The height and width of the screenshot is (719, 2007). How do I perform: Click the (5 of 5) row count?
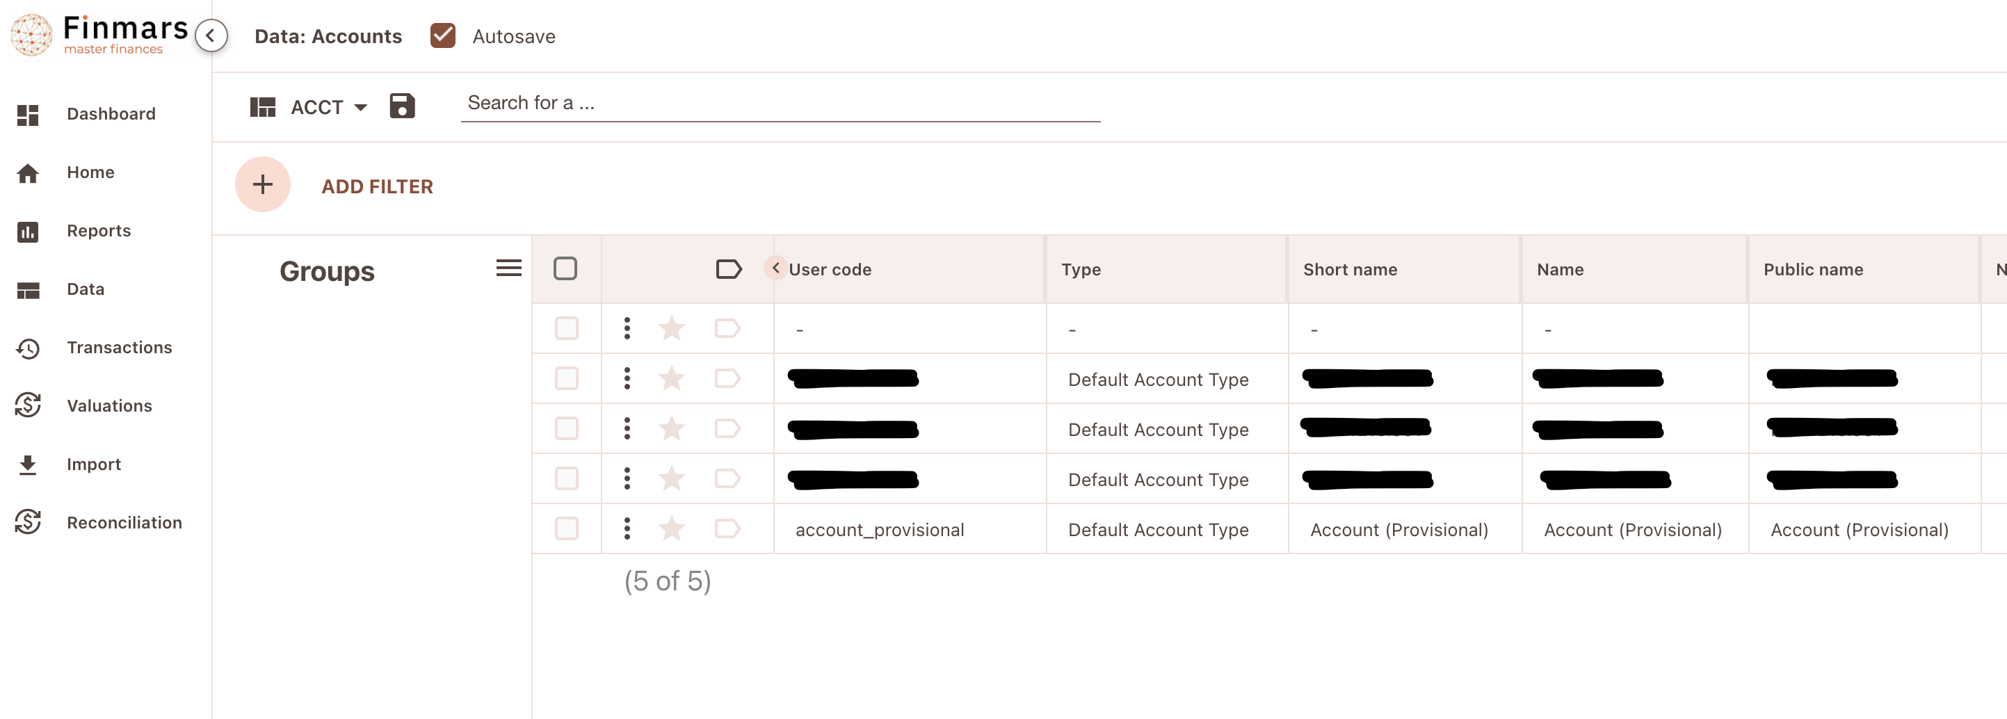tap(668, 581)
